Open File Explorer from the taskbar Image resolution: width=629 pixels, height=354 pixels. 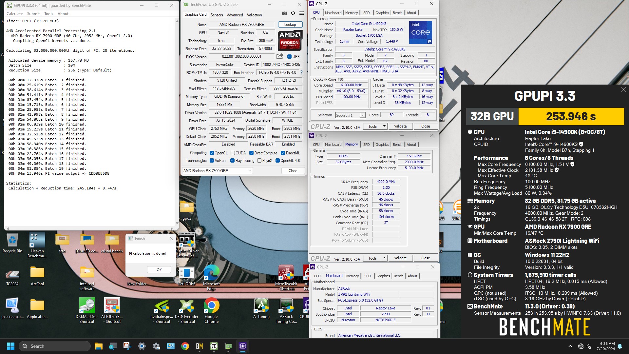98,346
